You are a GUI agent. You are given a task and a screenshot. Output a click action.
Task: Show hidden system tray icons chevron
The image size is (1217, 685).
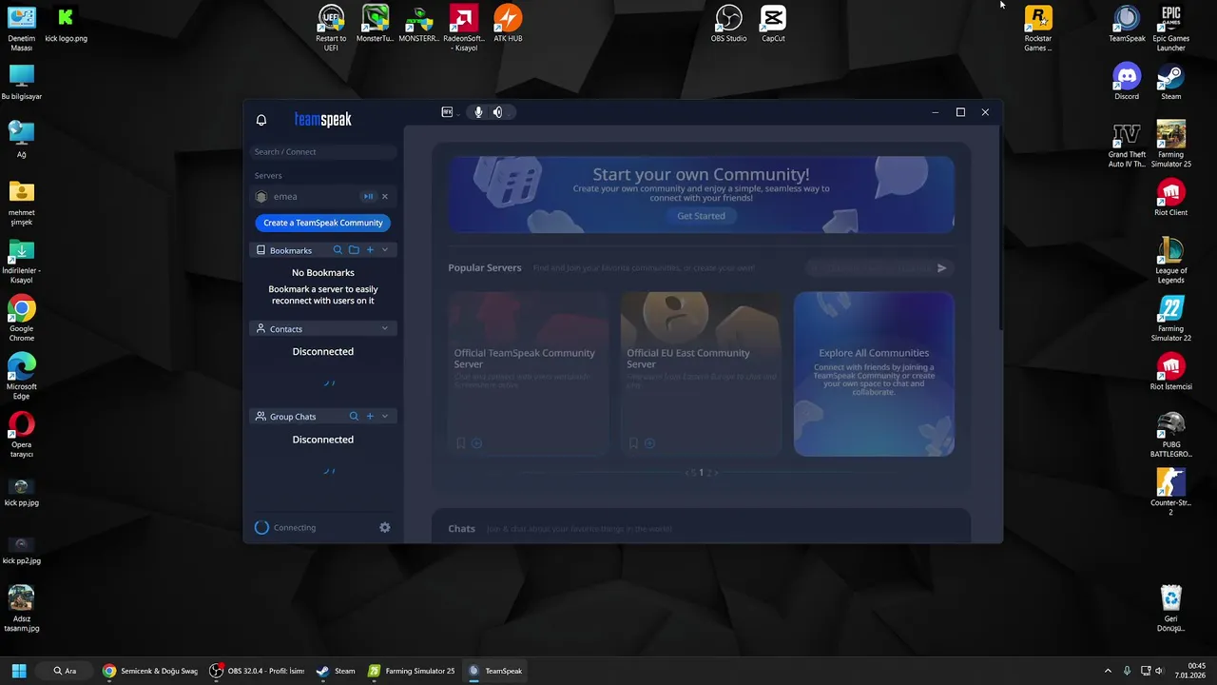(x=1108, y=671)
